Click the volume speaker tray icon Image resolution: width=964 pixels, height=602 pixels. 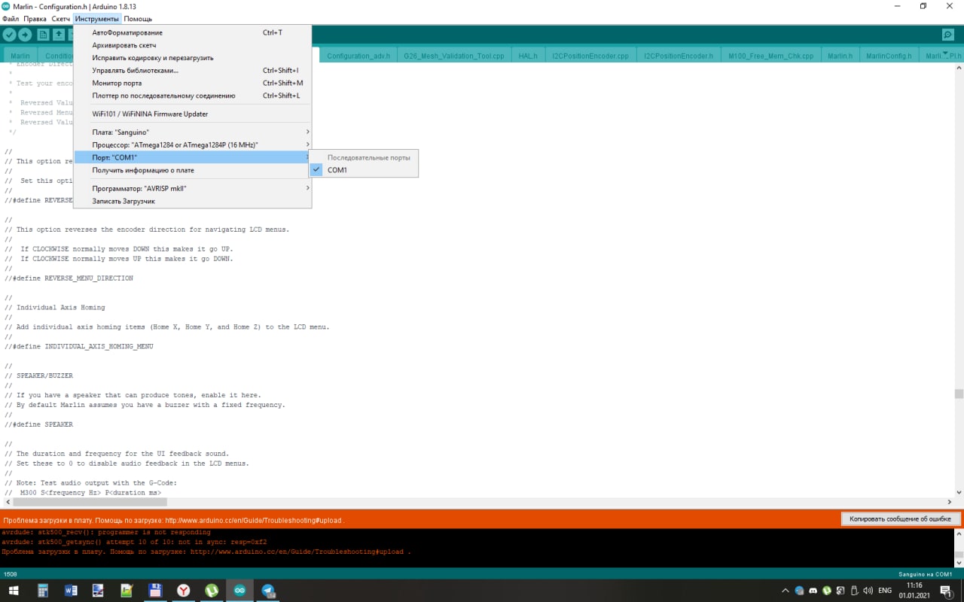[868, 591]
